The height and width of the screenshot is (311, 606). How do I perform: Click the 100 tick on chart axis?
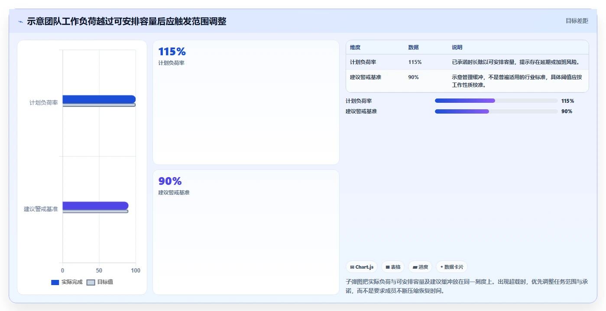[x=136, y=270]
